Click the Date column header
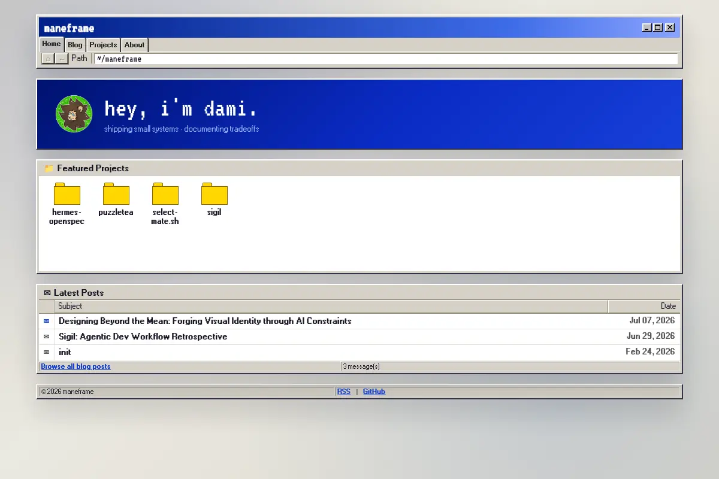The image size is (719, 479). coord(644,306)
